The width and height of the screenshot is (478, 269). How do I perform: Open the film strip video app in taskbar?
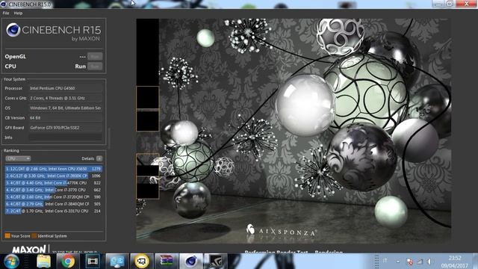pyautogui.click(x=93, y=262)
